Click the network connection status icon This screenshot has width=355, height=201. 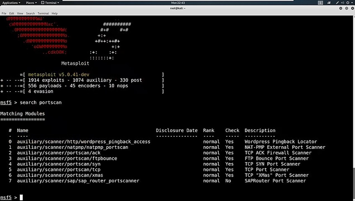point(337,3)
